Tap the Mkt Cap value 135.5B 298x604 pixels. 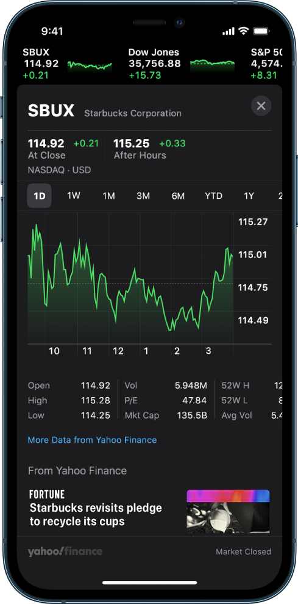pos(192,415)
